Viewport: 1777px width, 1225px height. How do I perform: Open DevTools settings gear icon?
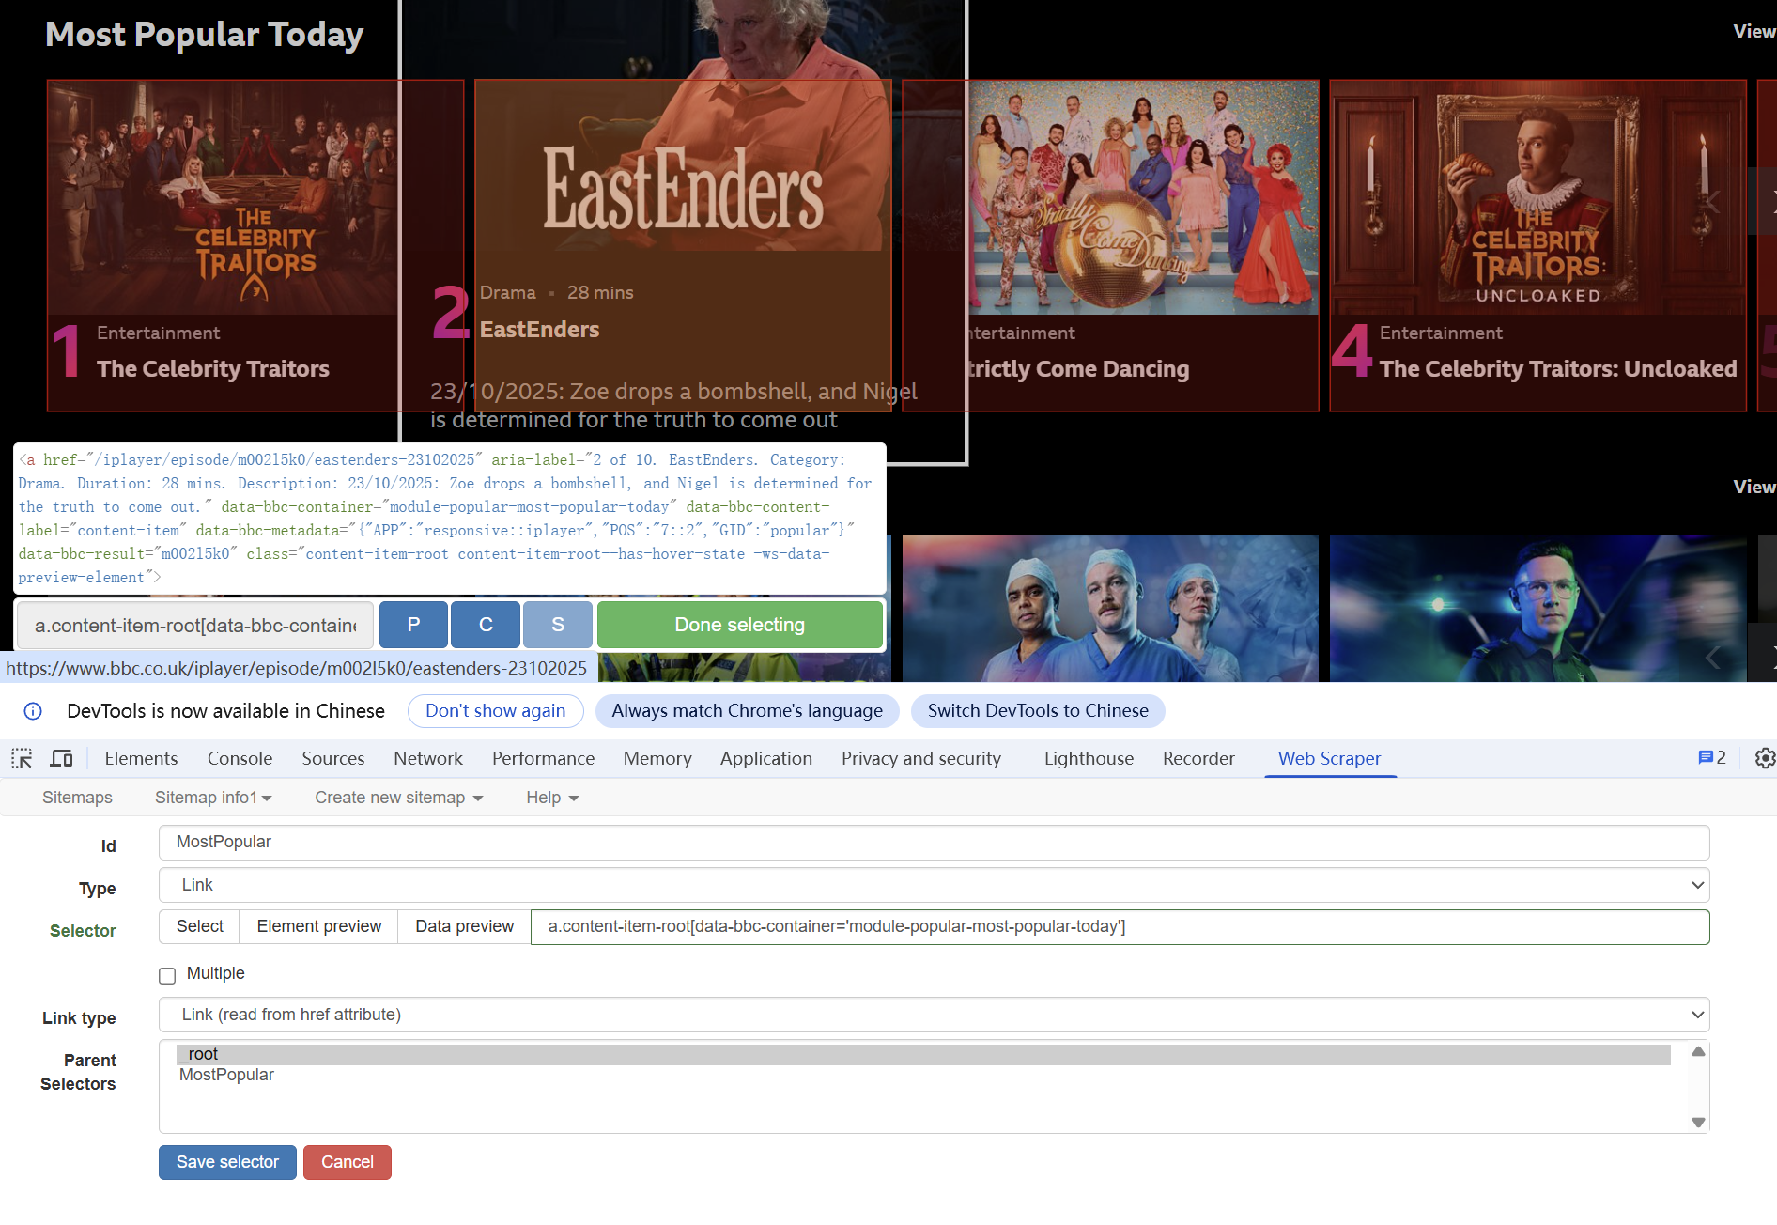click(x=1765, y=758)
